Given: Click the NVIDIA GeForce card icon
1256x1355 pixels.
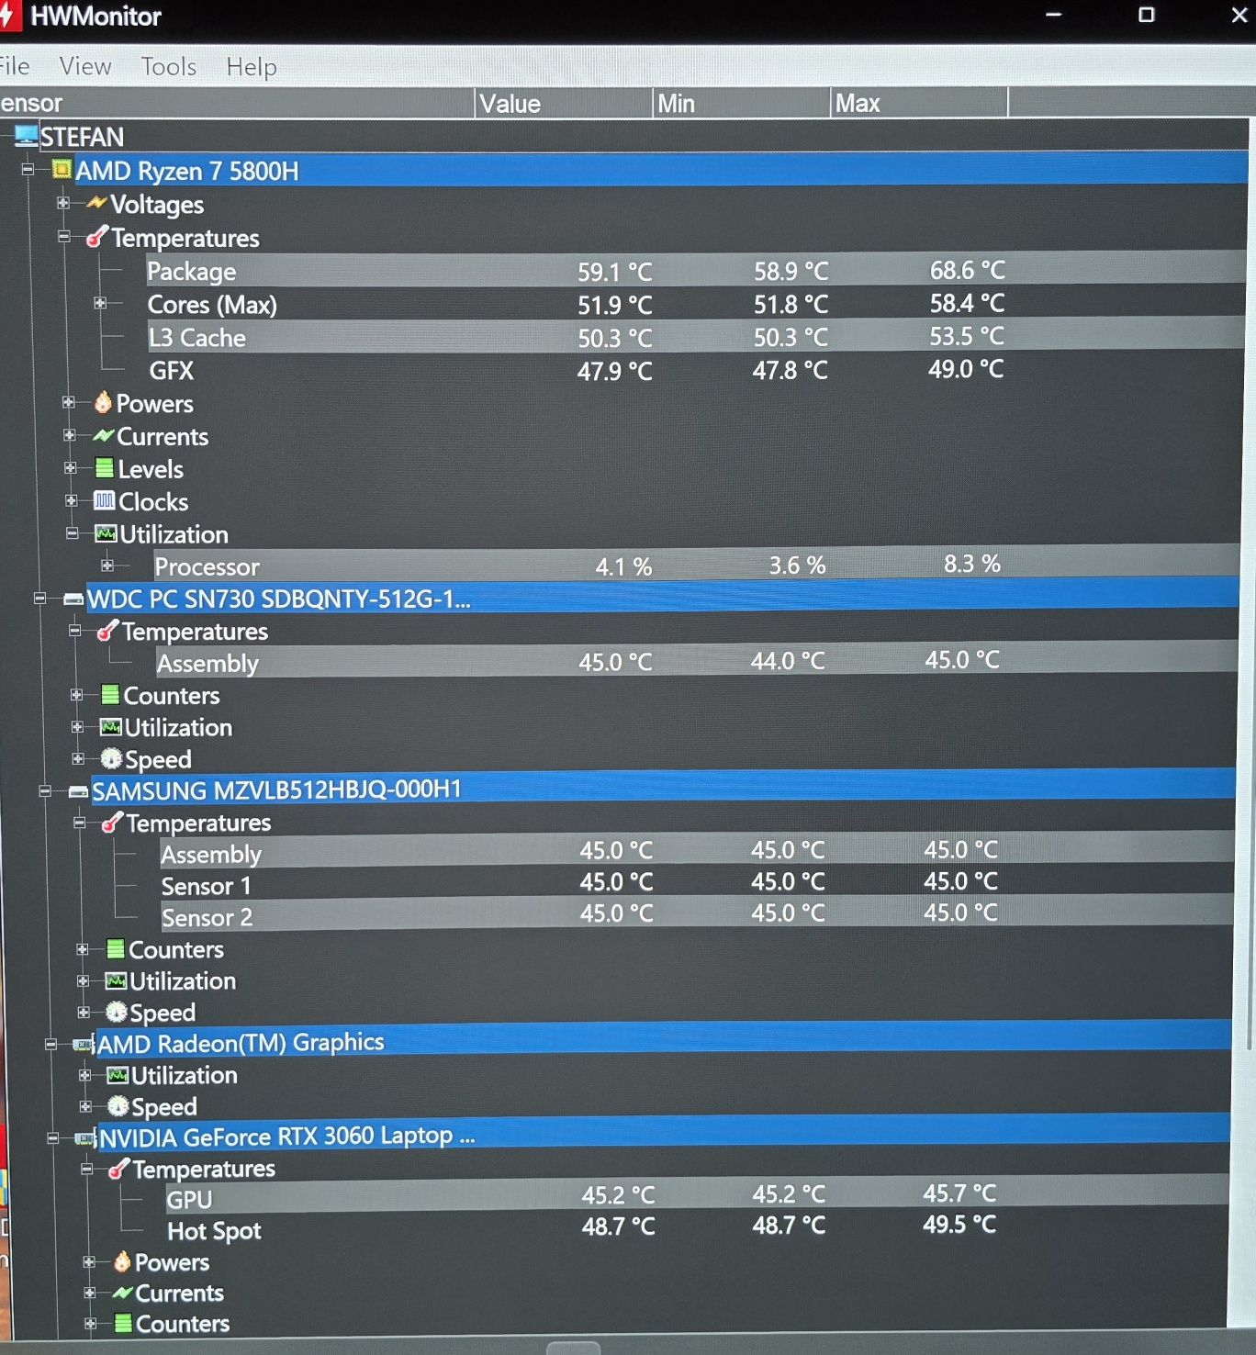Looking at the screenshot, I should [x=85, y=1138].
